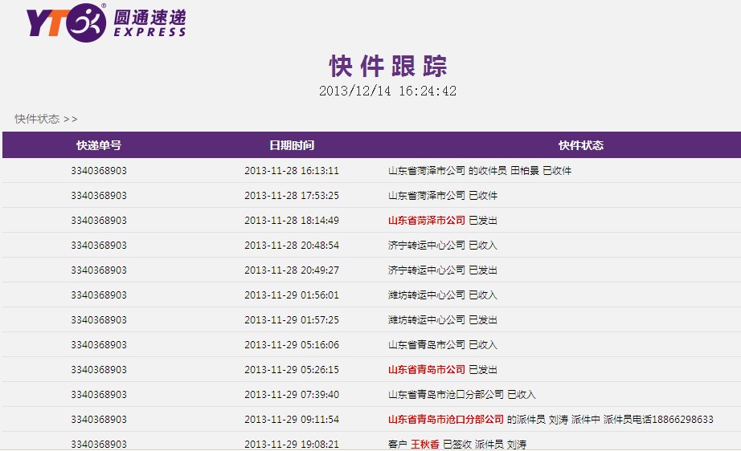
Task: Click the 快递单号 column header
Action: click(x=99, y=145)
